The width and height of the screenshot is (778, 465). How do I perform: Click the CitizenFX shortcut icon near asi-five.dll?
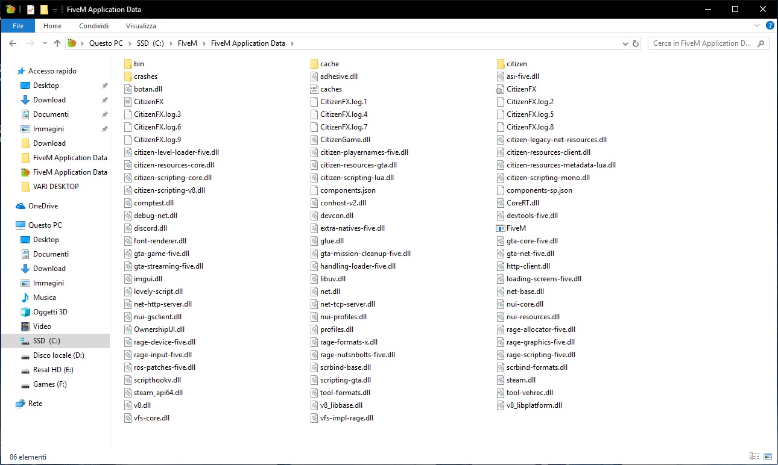(x=500, y=89)
